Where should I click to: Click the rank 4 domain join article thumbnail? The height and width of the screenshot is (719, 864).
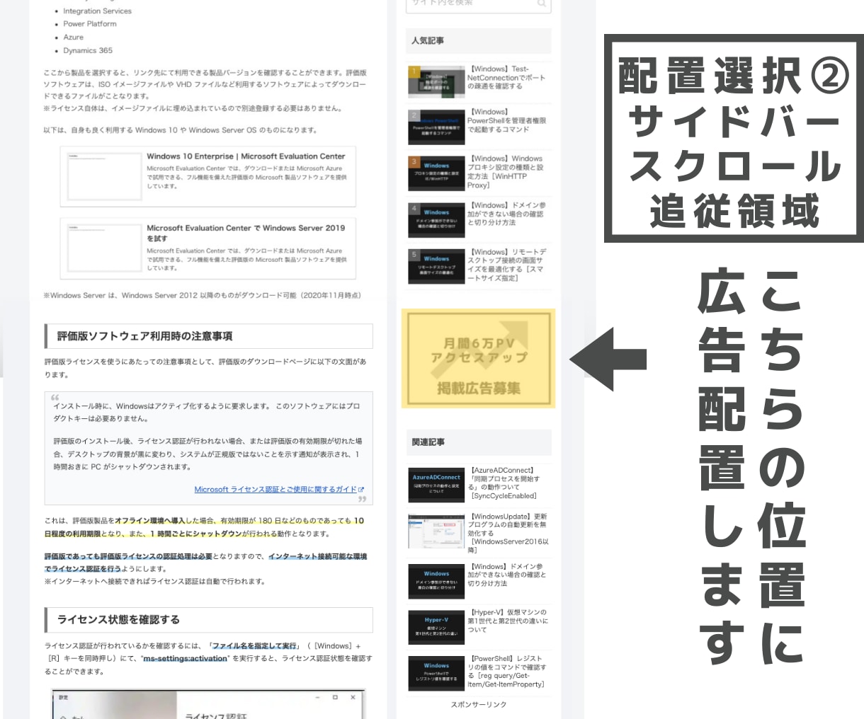tap(436, 221)
